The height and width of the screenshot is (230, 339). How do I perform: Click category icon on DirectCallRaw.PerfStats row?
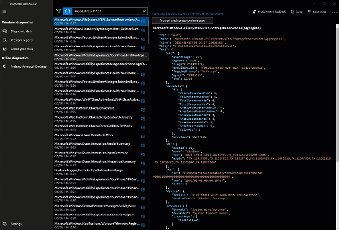click(x=143, y=128)
